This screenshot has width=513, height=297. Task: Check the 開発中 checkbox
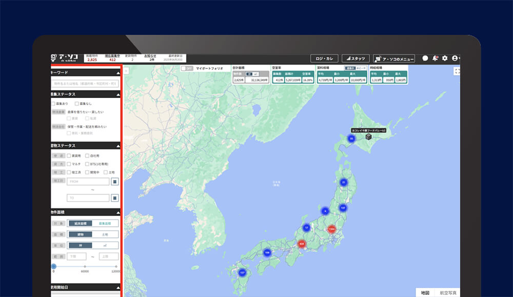87,172
